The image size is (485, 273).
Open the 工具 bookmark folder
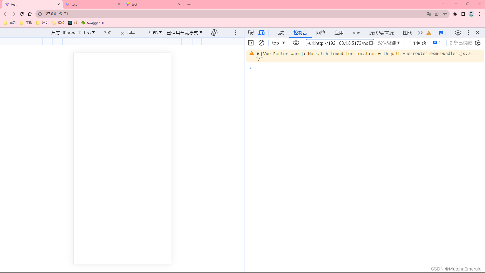(x=26, y=23)
